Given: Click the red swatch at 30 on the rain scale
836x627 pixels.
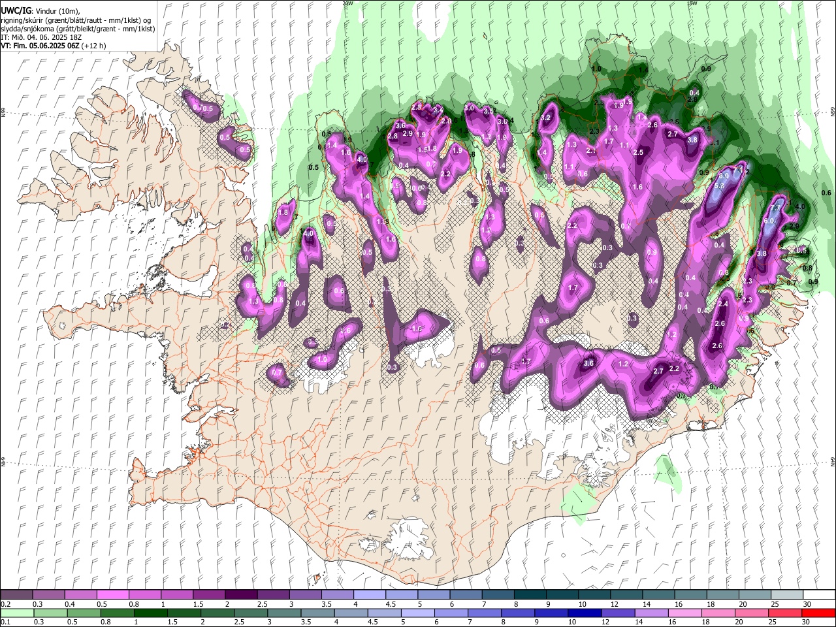Looking at the screenshot, I should [819, 613].
